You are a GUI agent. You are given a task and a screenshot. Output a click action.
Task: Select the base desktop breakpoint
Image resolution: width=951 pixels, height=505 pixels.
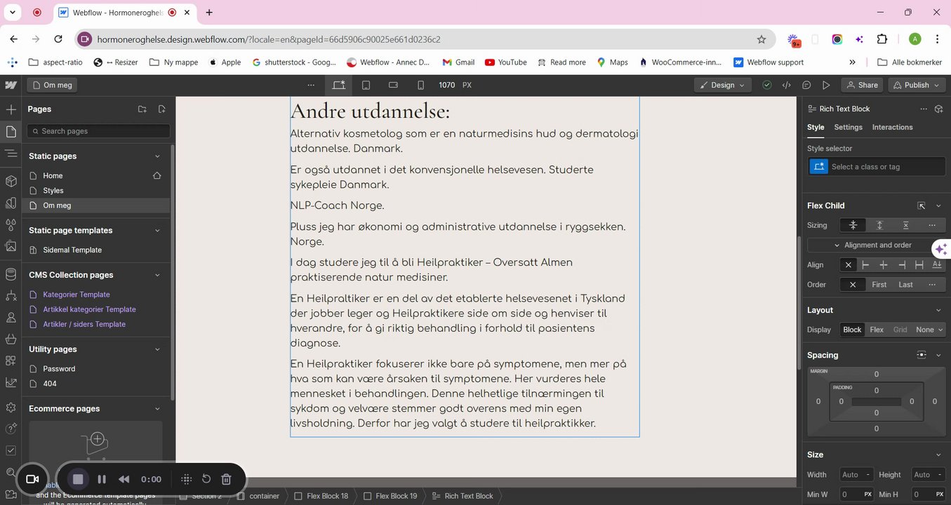point(339,85)
